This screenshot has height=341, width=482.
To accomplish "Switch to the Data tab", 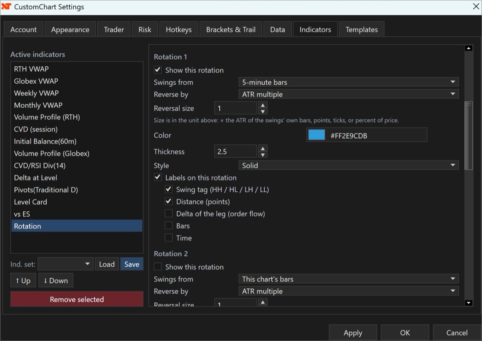I will [x=278, y=29].
